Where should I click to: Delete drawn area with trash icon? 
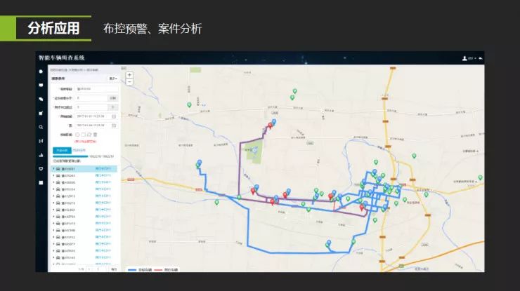point(95,135)
